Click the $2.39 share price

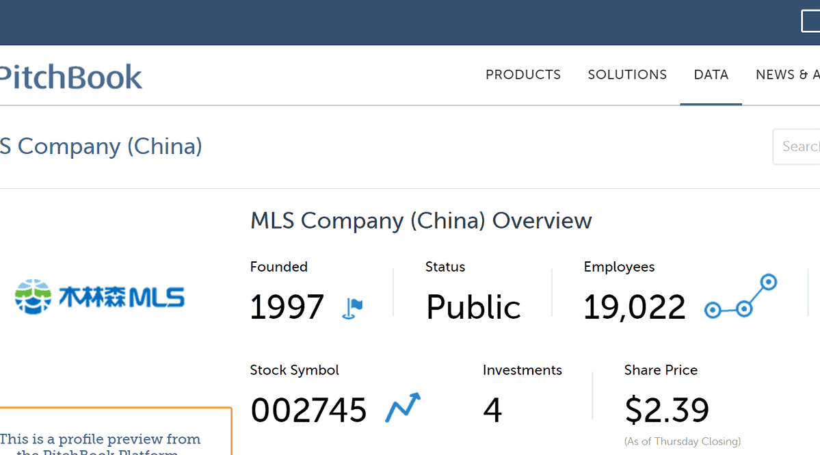[667, 411]
